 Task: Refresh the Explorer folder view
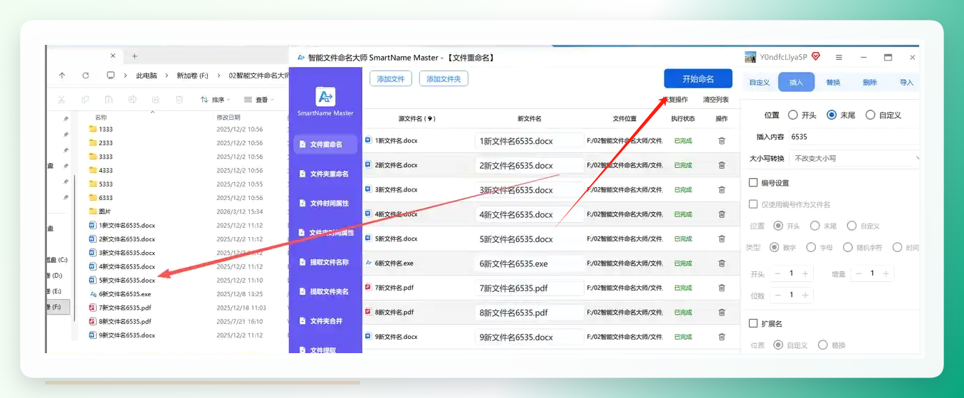coord(85,75)
